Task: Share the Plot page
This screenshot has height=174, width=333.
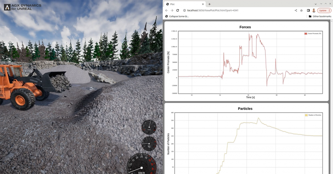Action: point(296,10)
